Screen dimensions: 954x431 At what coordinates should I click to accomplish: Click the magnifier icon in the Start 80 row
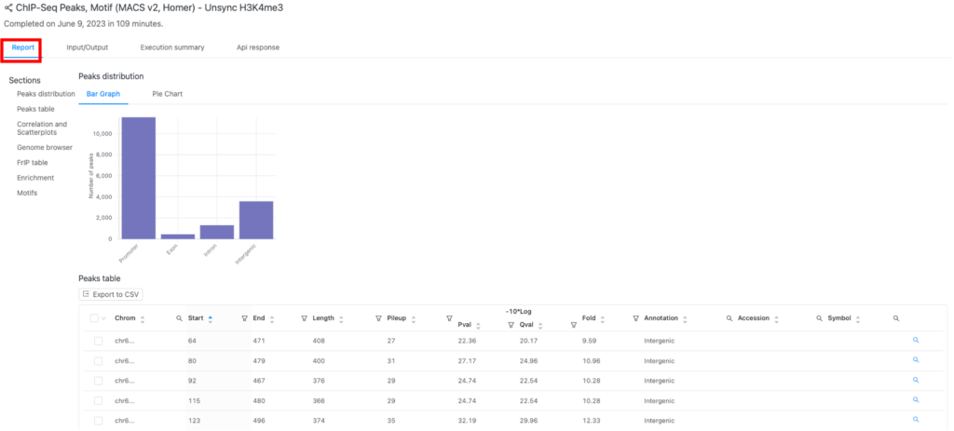click(916, 360)
